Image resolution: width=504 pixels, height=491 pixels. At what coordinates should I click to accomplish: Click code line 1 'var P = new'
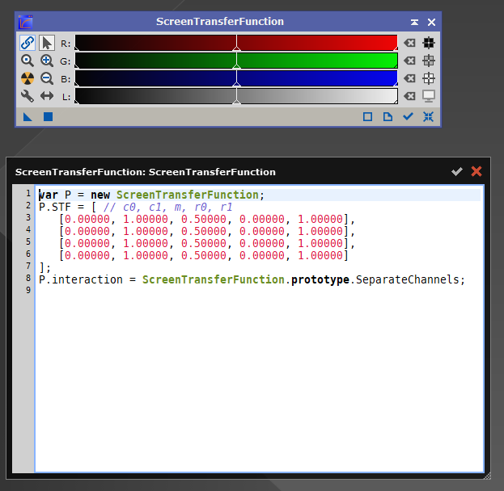pyautogui.click(x=74, y=195)
